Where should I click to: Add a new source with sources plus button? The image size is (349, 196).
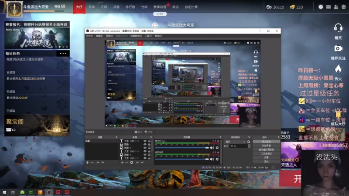pyautogui.click(x=122, y=162)
